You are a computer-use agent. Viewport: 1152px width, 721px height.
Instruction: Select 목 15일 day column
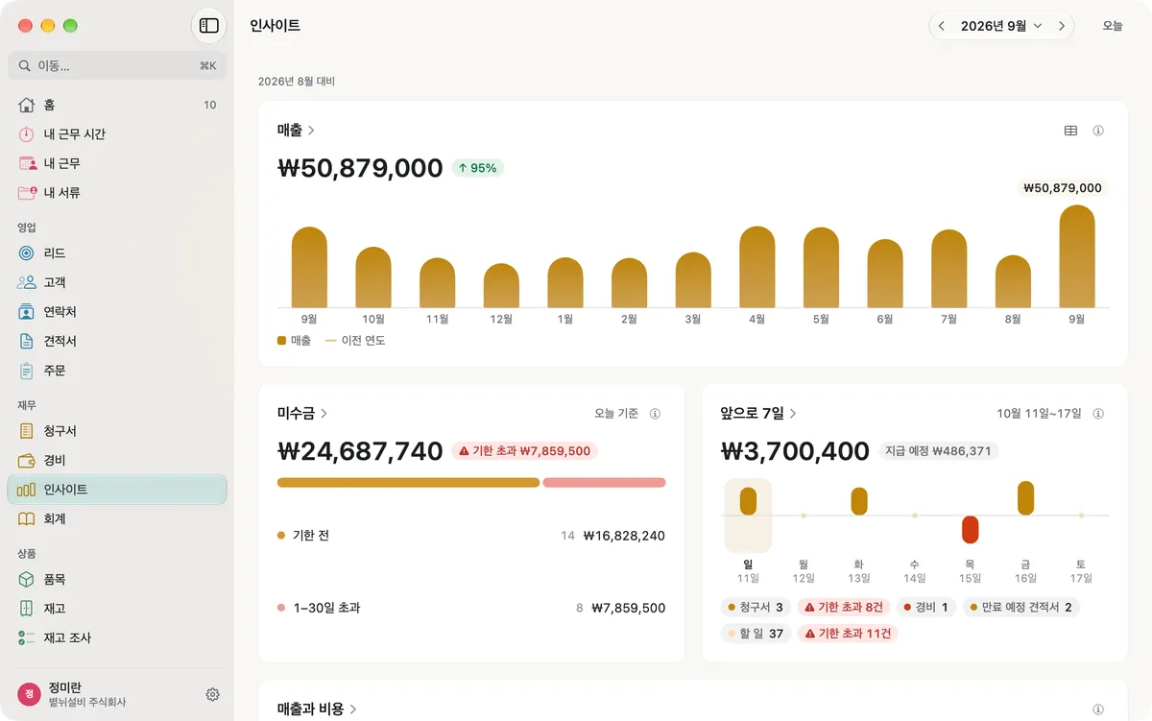click(x=970, y=531)
